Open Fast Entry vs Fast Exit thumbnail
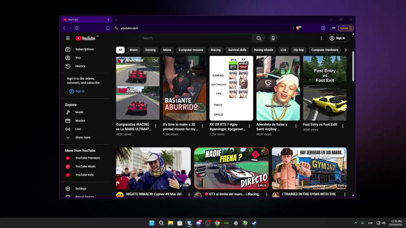This screenshot has height=228, width=406. click(325, 88)
